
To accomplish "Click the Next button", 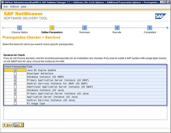I will click(x=19, y=125).
